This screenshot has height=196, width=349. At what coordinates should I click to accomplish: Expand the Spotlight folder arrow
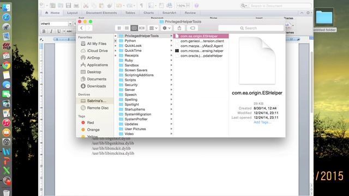point(171,104)
